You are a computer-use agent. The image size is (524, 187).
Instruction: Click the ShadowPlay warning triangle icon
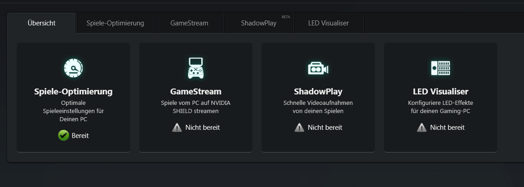click(x=300, y=128)
